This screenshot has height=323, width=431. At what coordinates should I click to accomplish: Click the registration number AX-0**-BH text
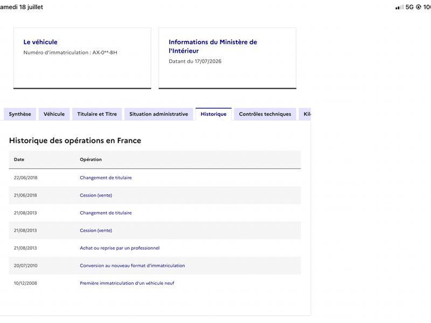coord(105,52)
